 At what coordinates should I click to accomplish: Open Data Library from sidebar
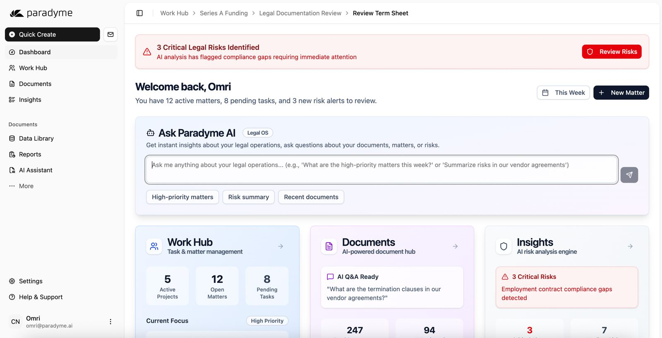coord(36,138)
